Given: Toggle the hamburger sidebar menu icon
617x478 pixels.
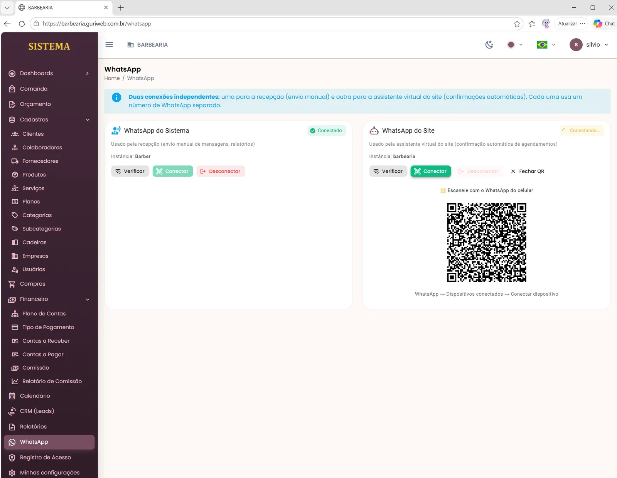Looking at the screenshot, I should coord(109,45).
